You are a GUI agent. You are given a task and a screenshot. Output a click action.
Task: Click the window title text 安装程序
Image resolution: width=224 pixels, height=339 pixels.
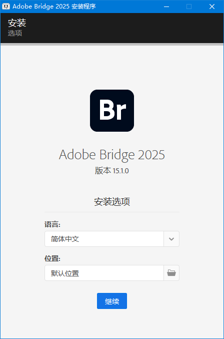(83, 7)
